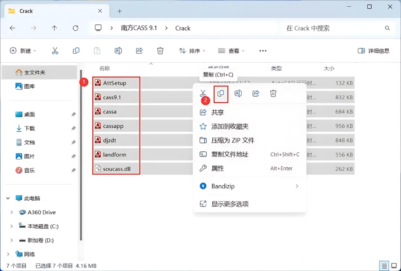Switch to large thumbnails view in the status bar

point(394,266)
